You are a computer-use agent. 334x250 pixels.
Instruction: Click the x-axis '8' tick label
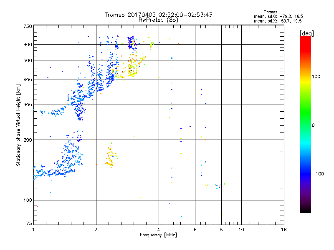[221, 230]
